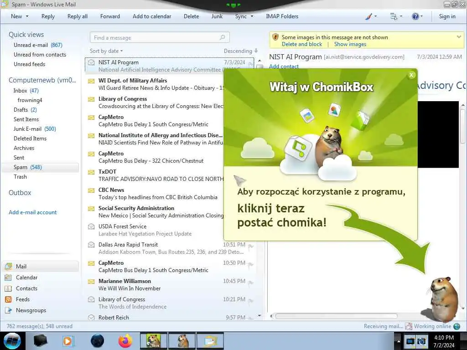Click the Show images link
Image resolution: width=467 pixels, height=350 pixels.
tap(350, 44)
